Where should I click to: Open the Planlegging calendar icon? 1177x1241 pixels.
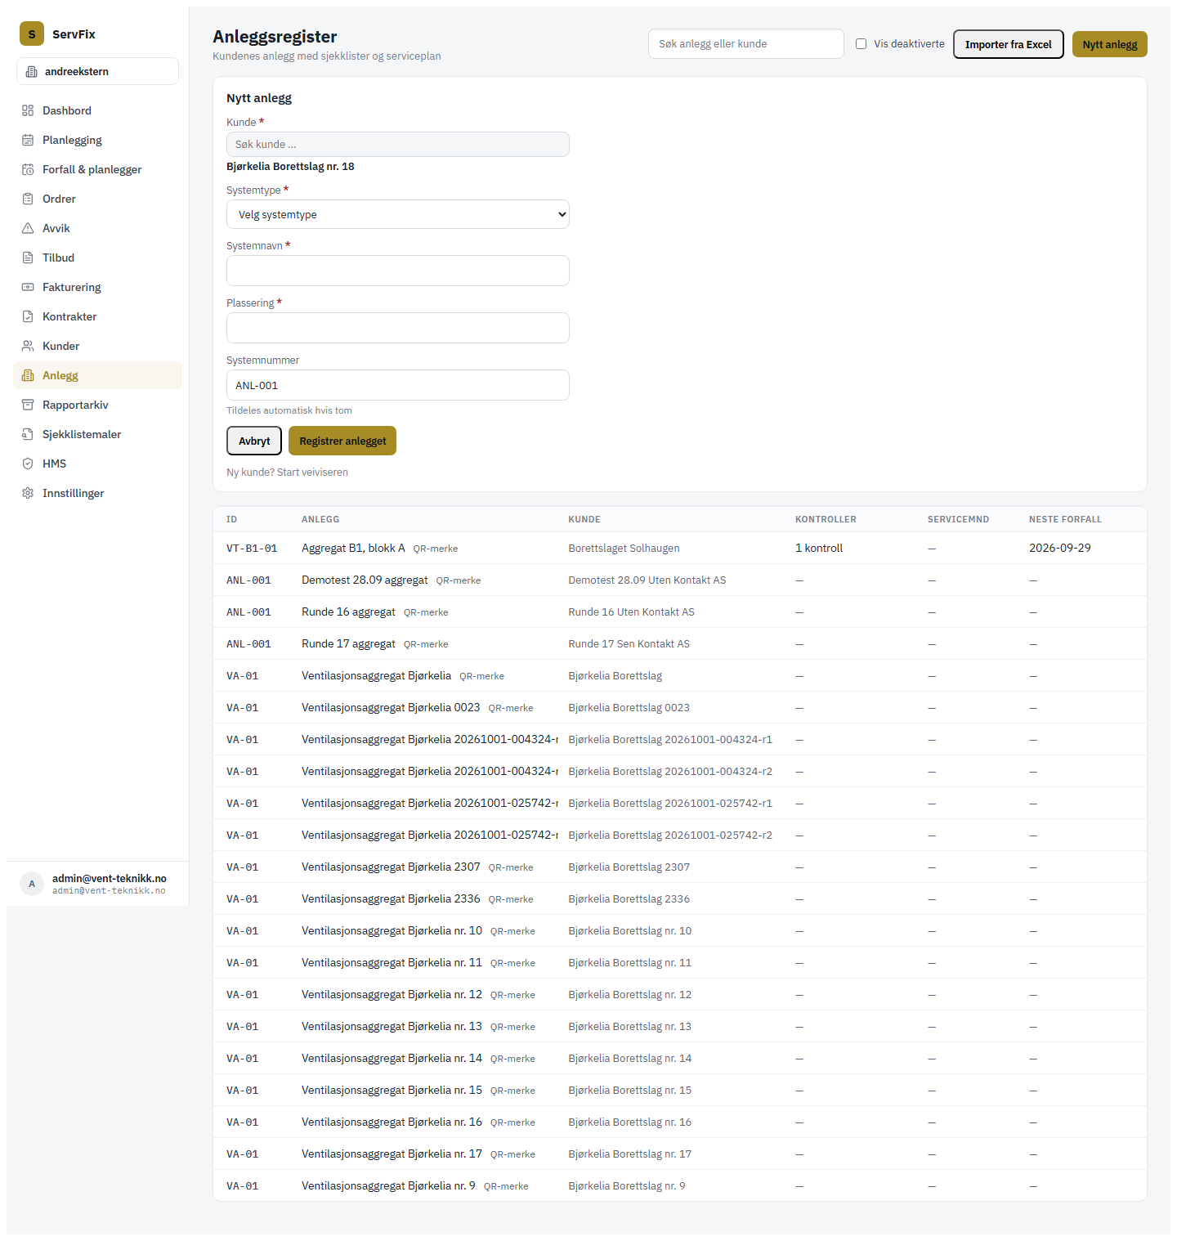[28, 140]
